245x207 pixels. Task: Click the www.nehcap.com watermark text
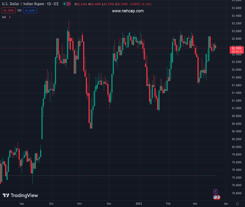(128, 11)
